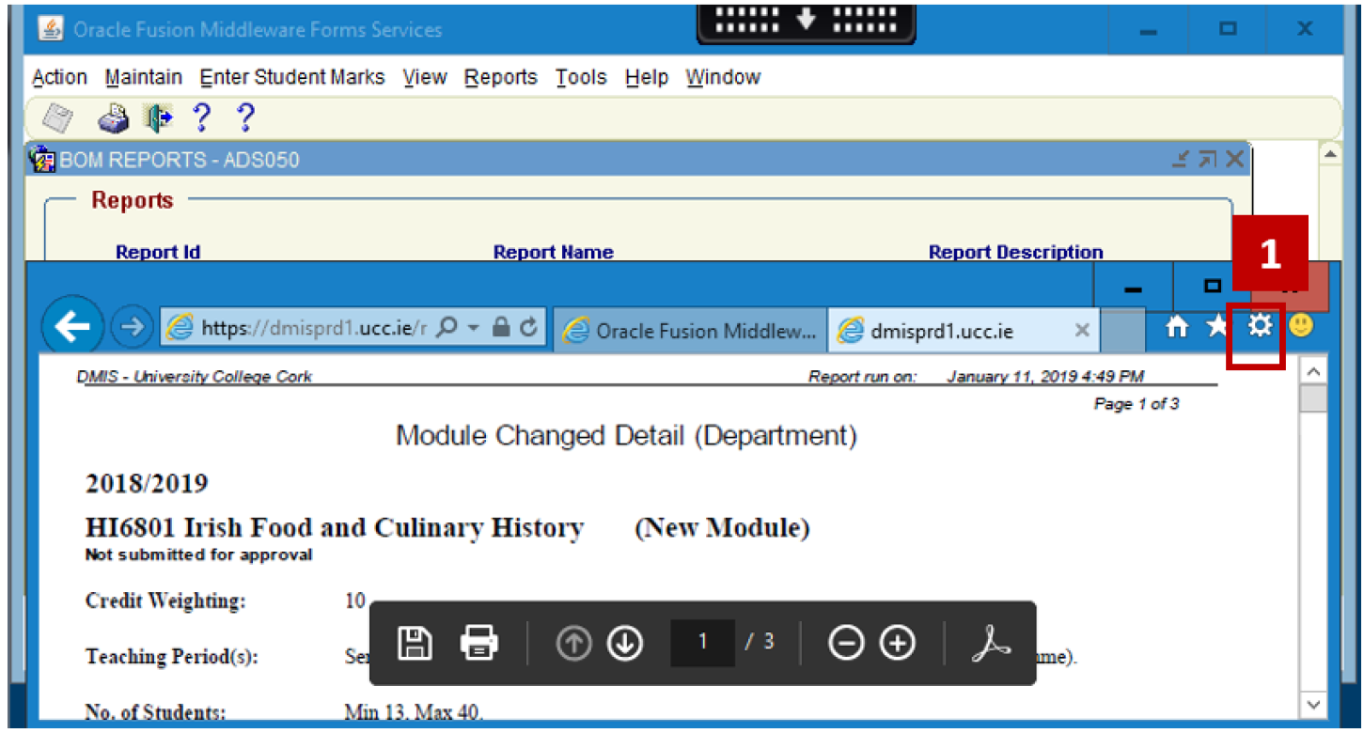The height and width of the screenshot is (733, 1364).
Task: Open the Reports menu
Action: (x=500, y=77)
